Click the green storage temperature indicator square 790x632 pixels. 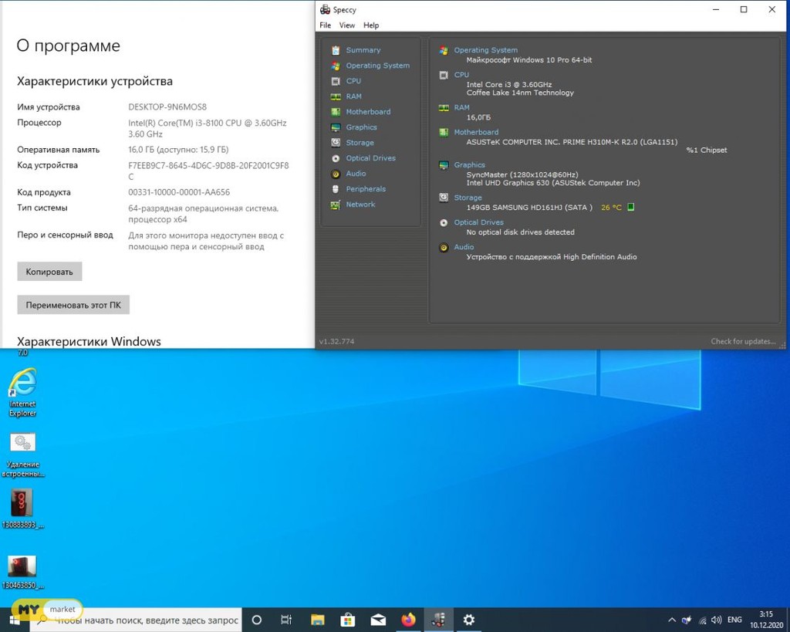click(630, 207)
